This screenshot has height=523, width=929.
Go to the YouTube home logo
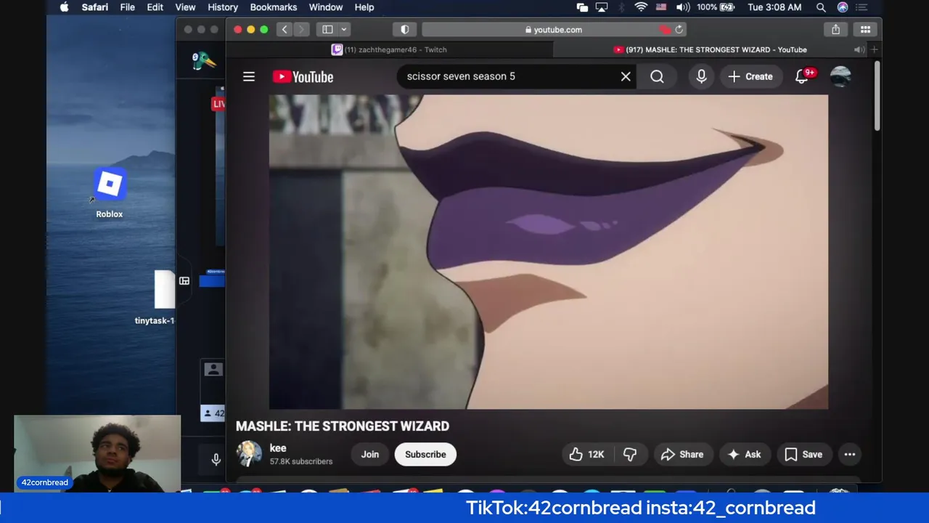click(303, 76)
